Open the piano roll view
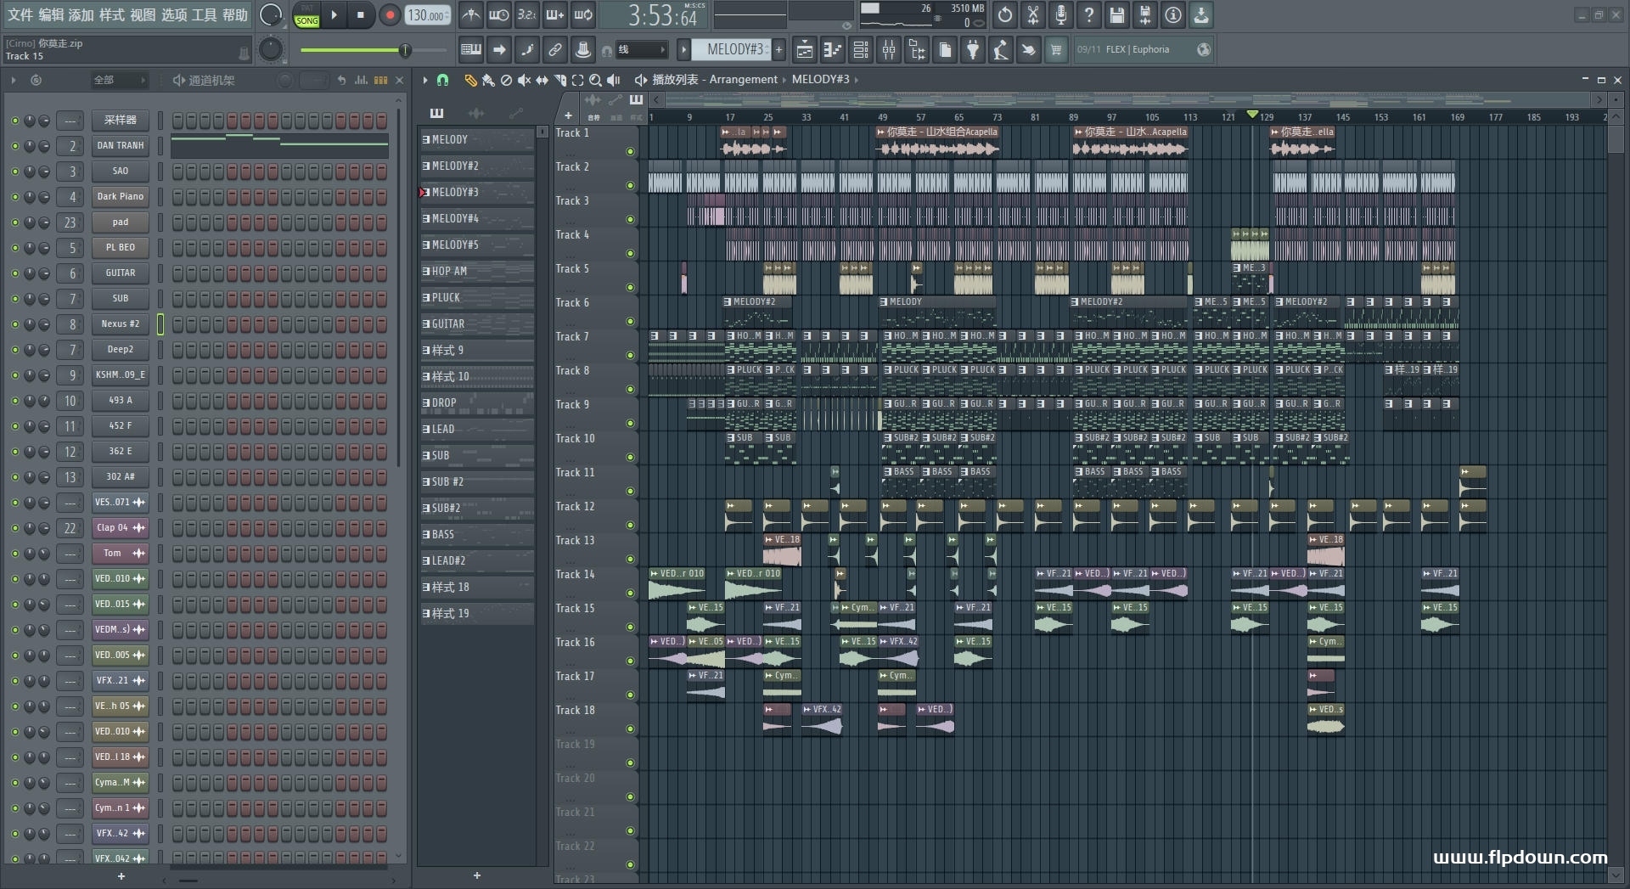Image resolution: width=1630 pixels, height=889 pixels. coord(832,50)
